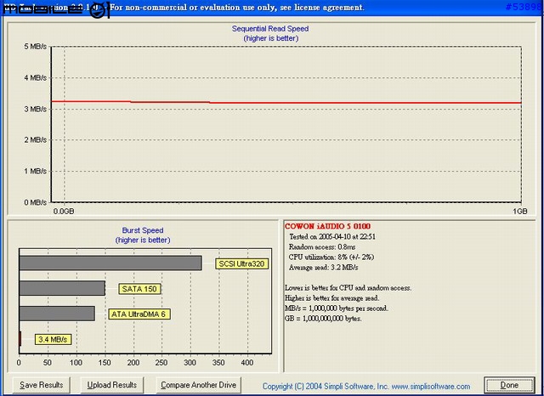Click the ATA UltraDMA 6 label
The image size is (544, 396).
[139, 314]
